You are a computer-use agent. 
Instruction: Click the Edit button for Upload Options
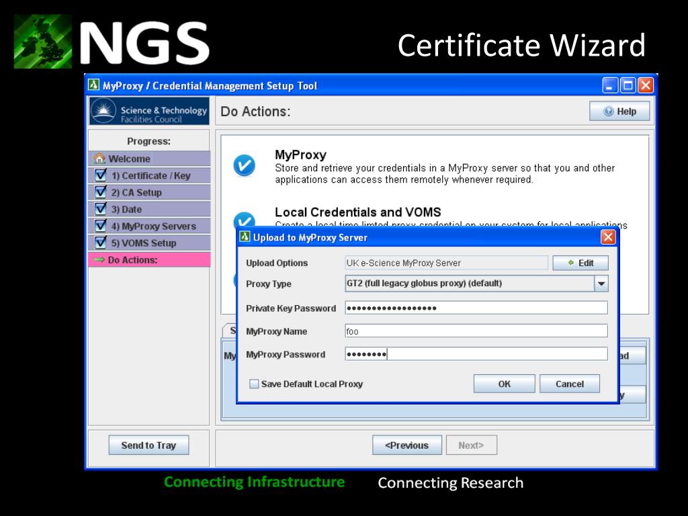(x=580, y=263)
